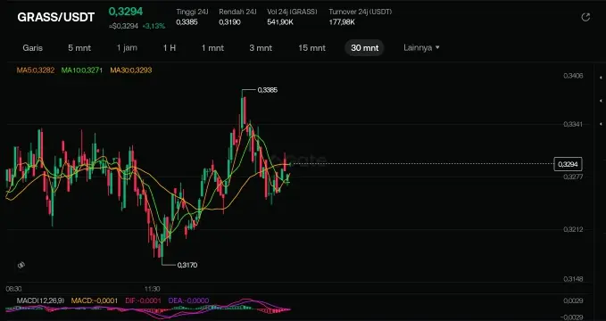Screen dimensions: 606x321
Task: Click the small arrow beside 0,3406
Action: (601, 78)
